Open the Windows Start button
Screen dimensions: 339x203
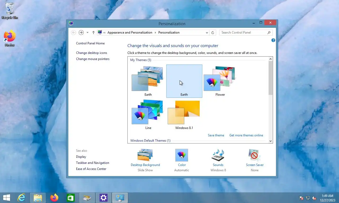[x=7, y=198]
